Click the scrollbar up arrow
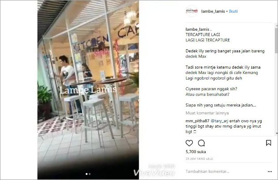The height and width of the screenshot is (180, 278). 276,26
